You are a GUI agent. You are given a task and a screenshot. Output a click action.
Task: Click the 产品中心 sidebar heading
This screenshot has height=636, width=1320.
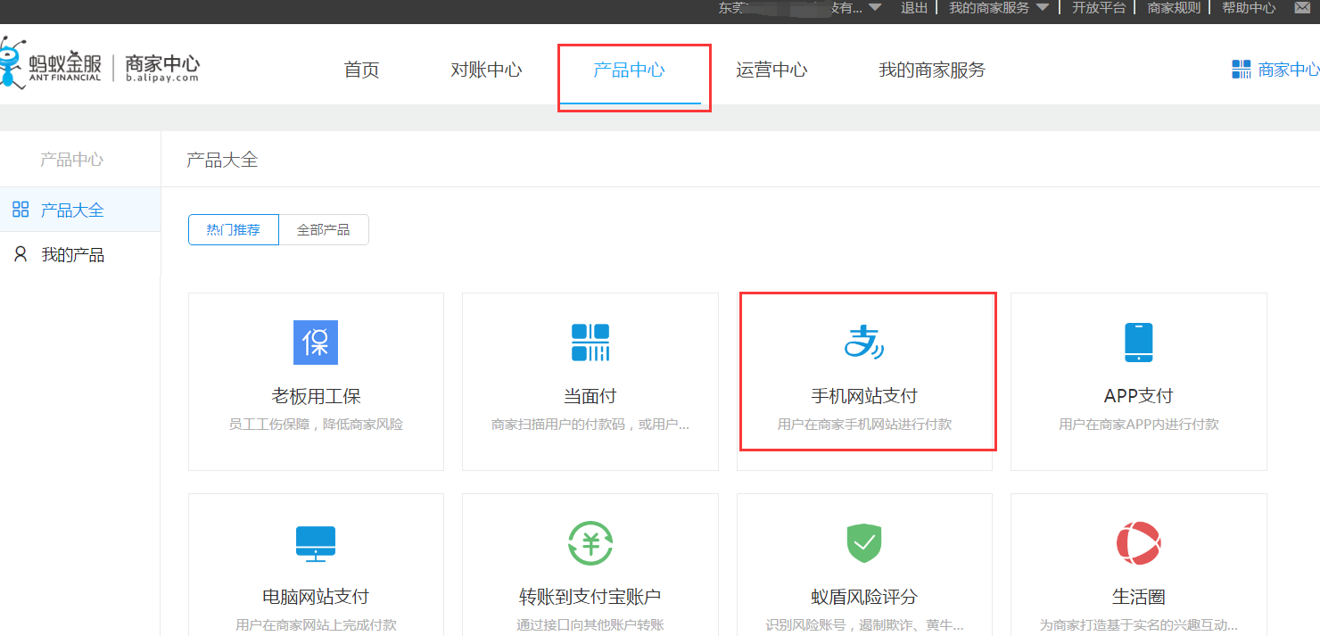(x=71, y=160)
